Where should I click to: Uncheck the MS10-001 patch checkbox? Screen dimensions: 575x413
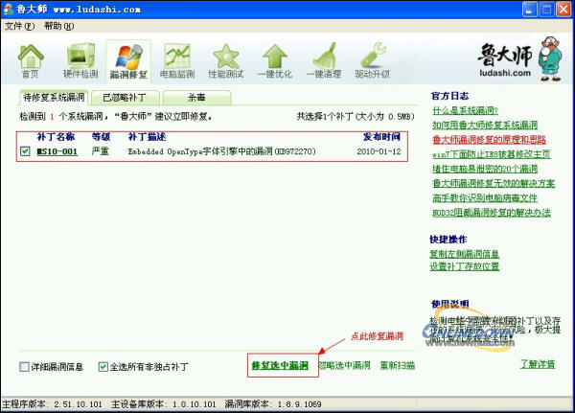(x=25, y=151)
